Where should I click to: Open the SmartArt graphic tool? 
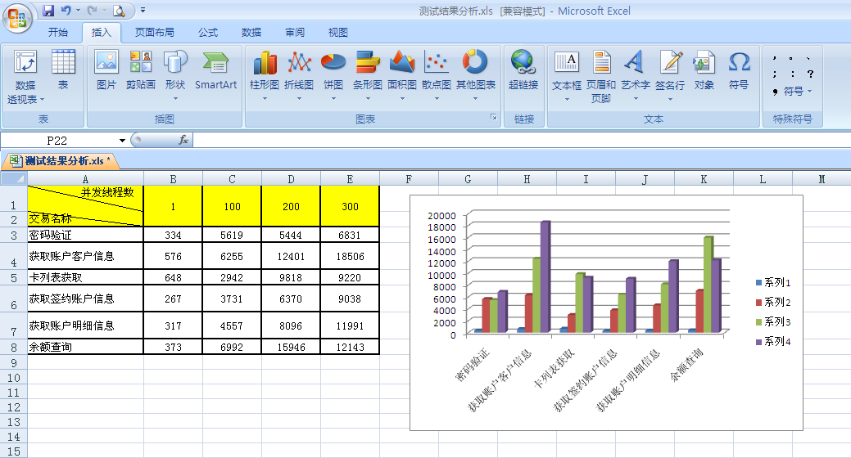[215, 70]
